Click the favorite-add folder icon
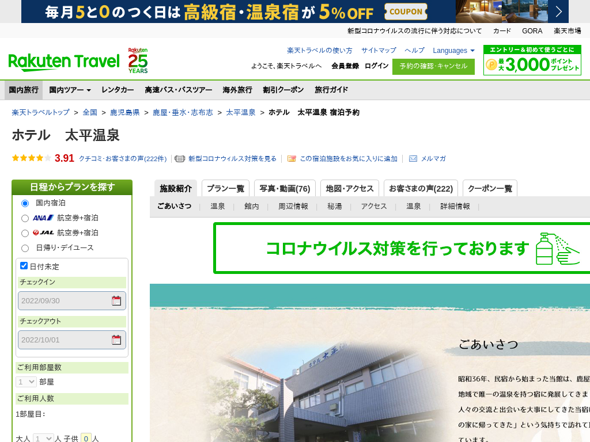The width and height of the screenshot is (590, 442). pos(292,159)
